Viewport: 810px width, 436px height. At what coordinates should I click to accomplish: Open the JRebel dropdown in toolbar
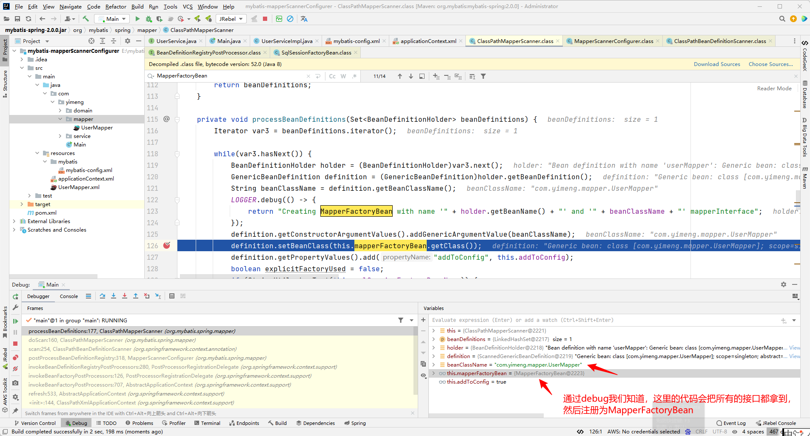tap(231, 19)
